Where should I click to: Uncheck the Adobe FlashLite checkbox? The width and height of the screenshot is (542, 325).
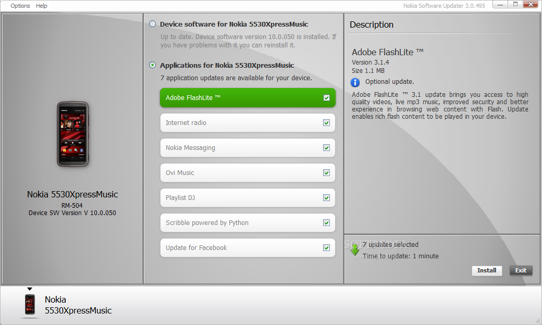click(x=326, y=98)
